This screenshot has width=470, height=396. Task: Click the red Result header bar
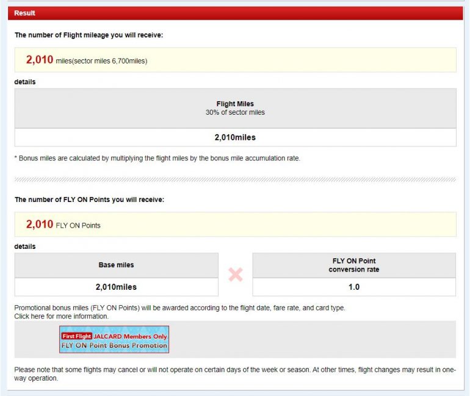click(235, 13)
